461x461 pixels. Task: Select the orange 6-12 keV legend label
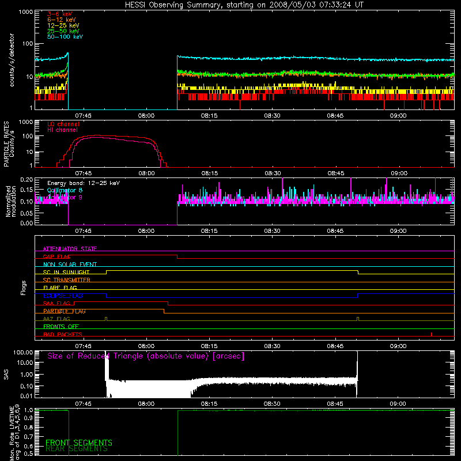pos(61,20)
